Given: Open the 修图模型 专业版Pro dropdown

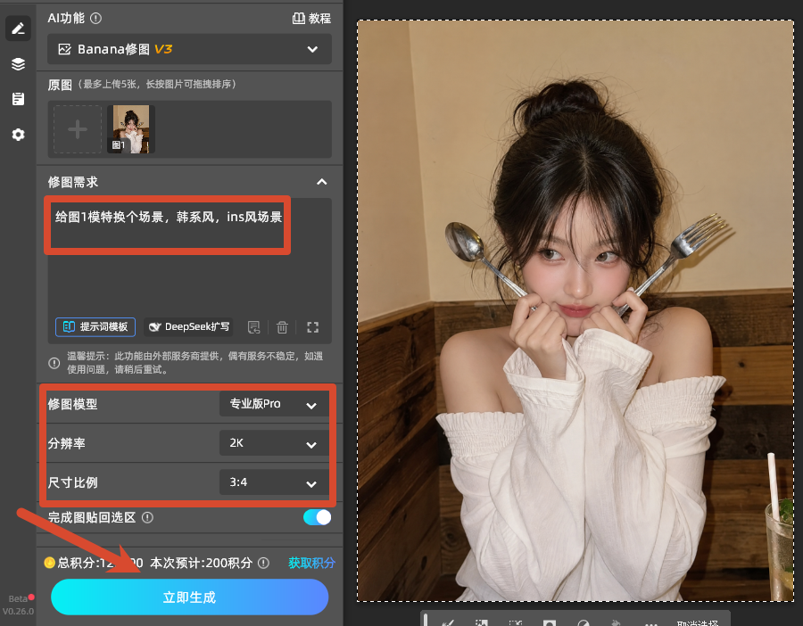Looking at the screenshot, I should tap(274, 404).
